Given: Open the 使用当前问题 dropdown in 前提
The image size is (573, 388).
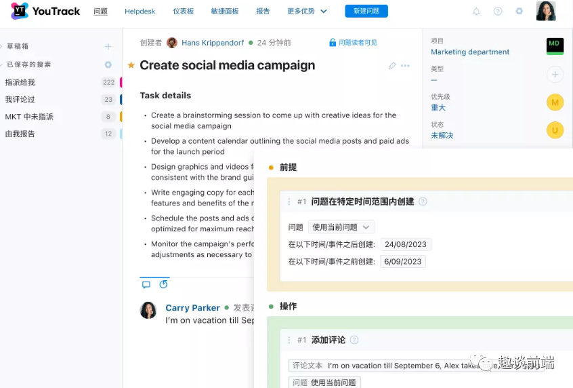Looking at the screenshot, I should coord(341,227).
